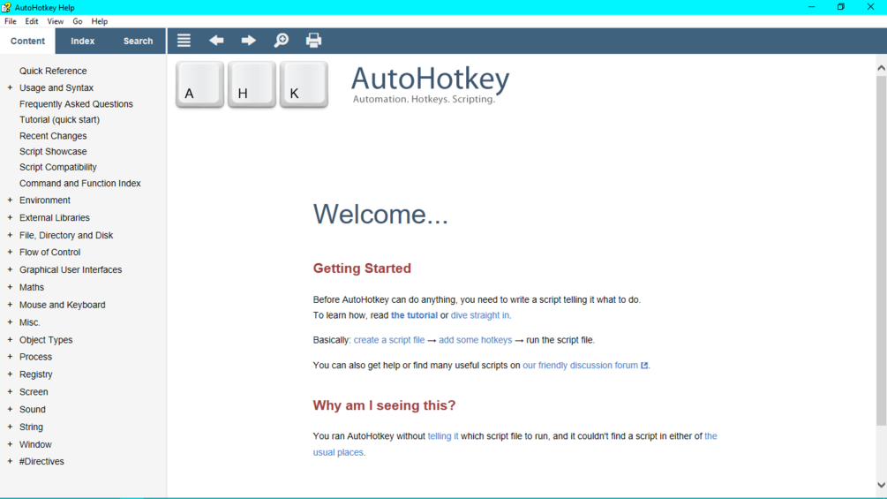The height and width of the screenshot is (499, 887).
Task: Expand the Misc. node
Action: click(x=10, y=322)
